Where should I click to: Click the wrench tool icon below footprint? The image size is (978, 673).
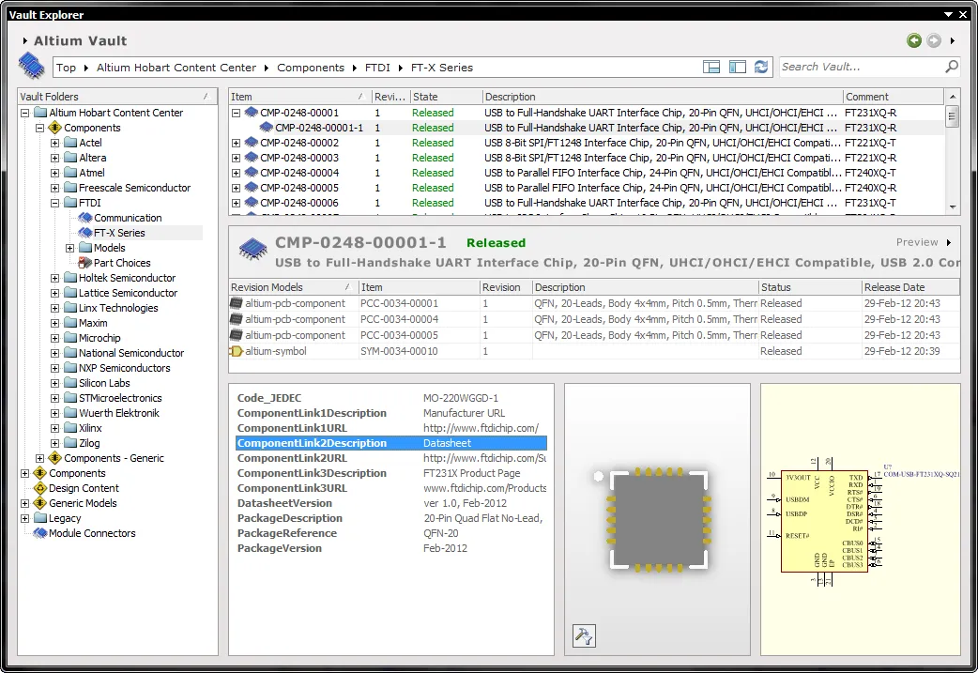tap(583, 636)
